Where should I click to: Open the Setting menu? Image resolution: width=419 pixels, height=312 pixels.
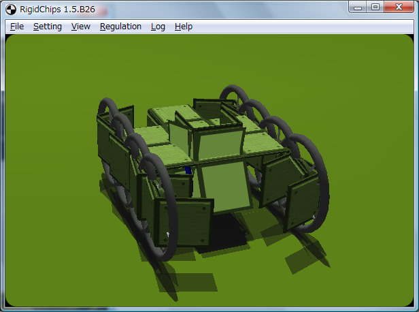pos(48,27)
